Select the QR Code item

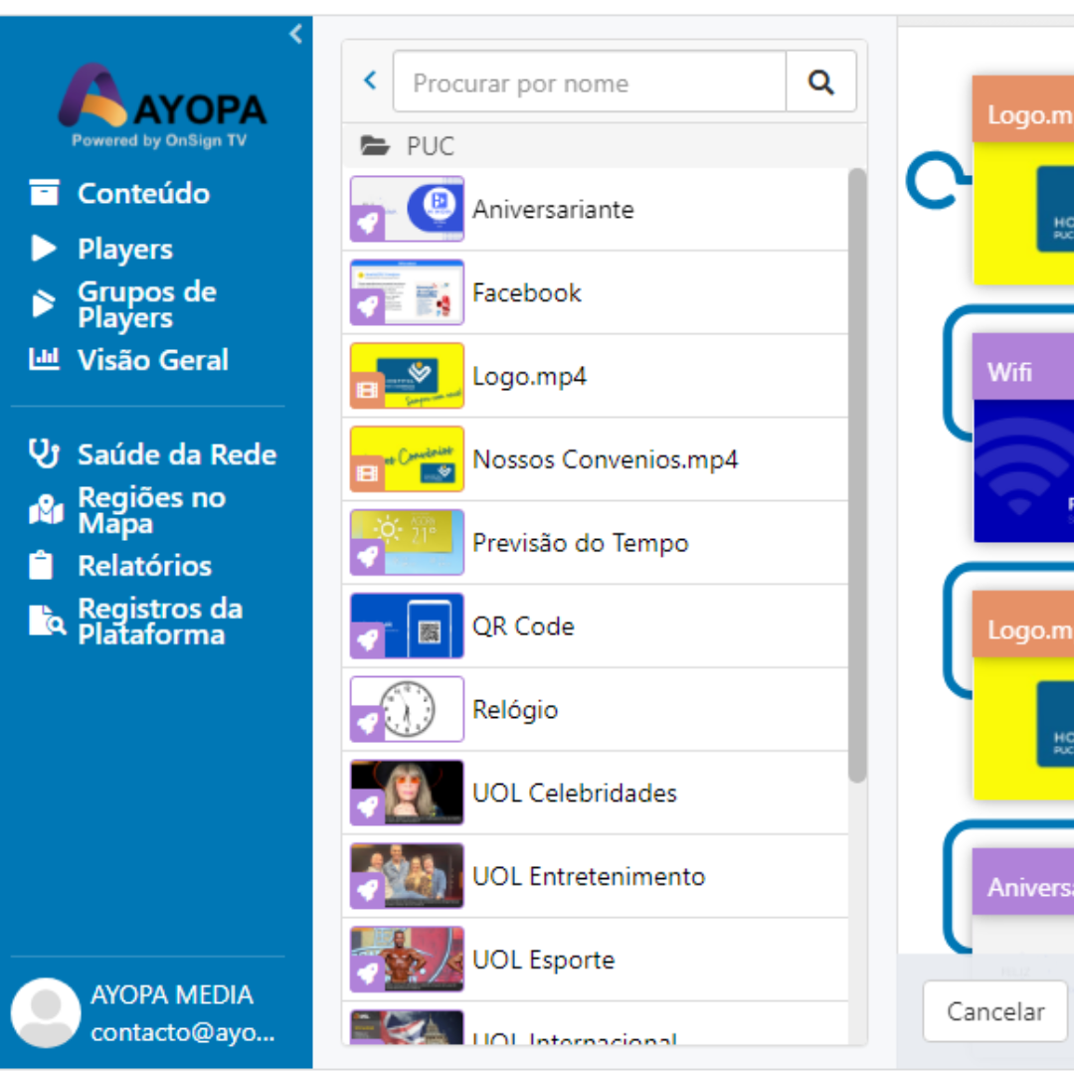pos(596,626)
